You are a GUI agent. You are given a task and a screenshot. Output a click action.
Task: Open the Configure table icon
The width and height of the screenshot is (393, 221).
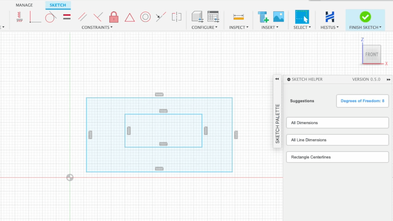pyautogui.click(x=213, y=17)
